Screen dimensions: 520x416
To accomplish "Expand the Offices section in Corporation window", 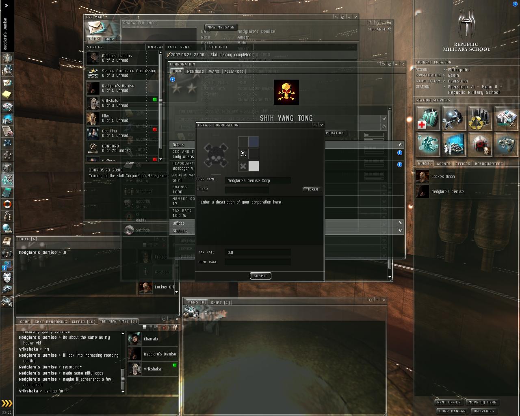I will [x=401, y=223].
